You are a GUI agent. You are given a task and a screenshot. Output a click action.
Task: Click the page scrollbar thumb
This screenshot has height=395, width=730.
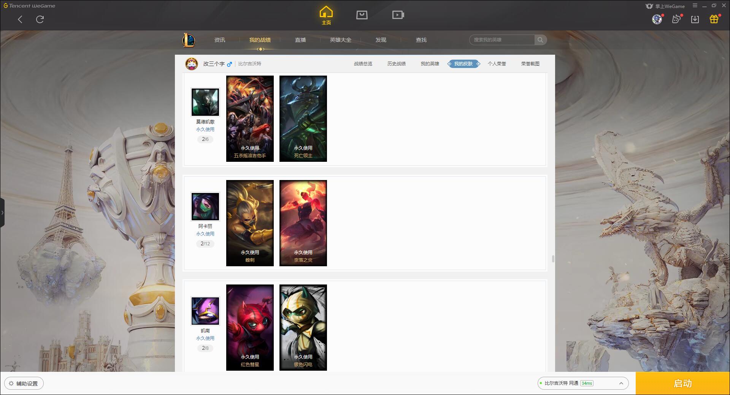(553, 259)
